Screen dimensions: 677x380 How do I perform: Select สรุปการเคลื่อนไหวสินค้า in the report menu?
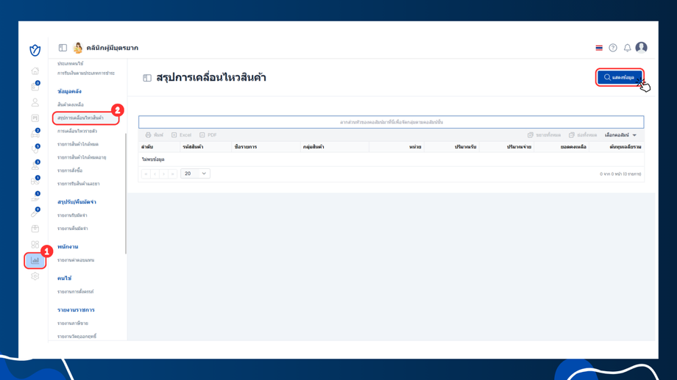coord(80,118)
